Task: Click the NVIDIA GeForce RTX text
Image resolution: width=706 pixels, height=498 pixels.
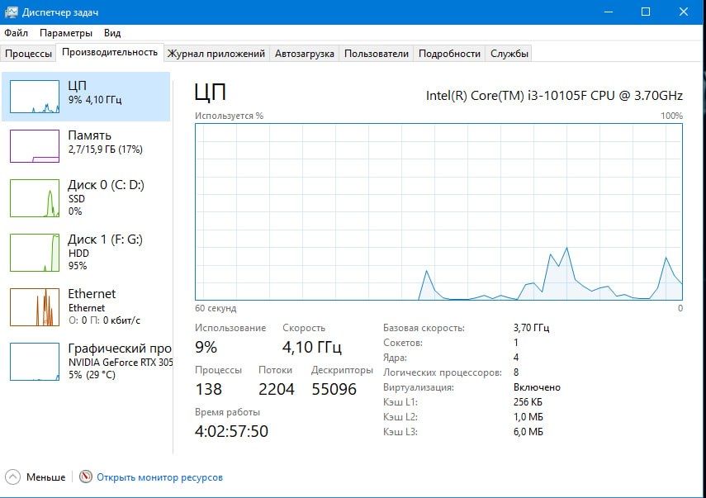Action: (121, 362)
